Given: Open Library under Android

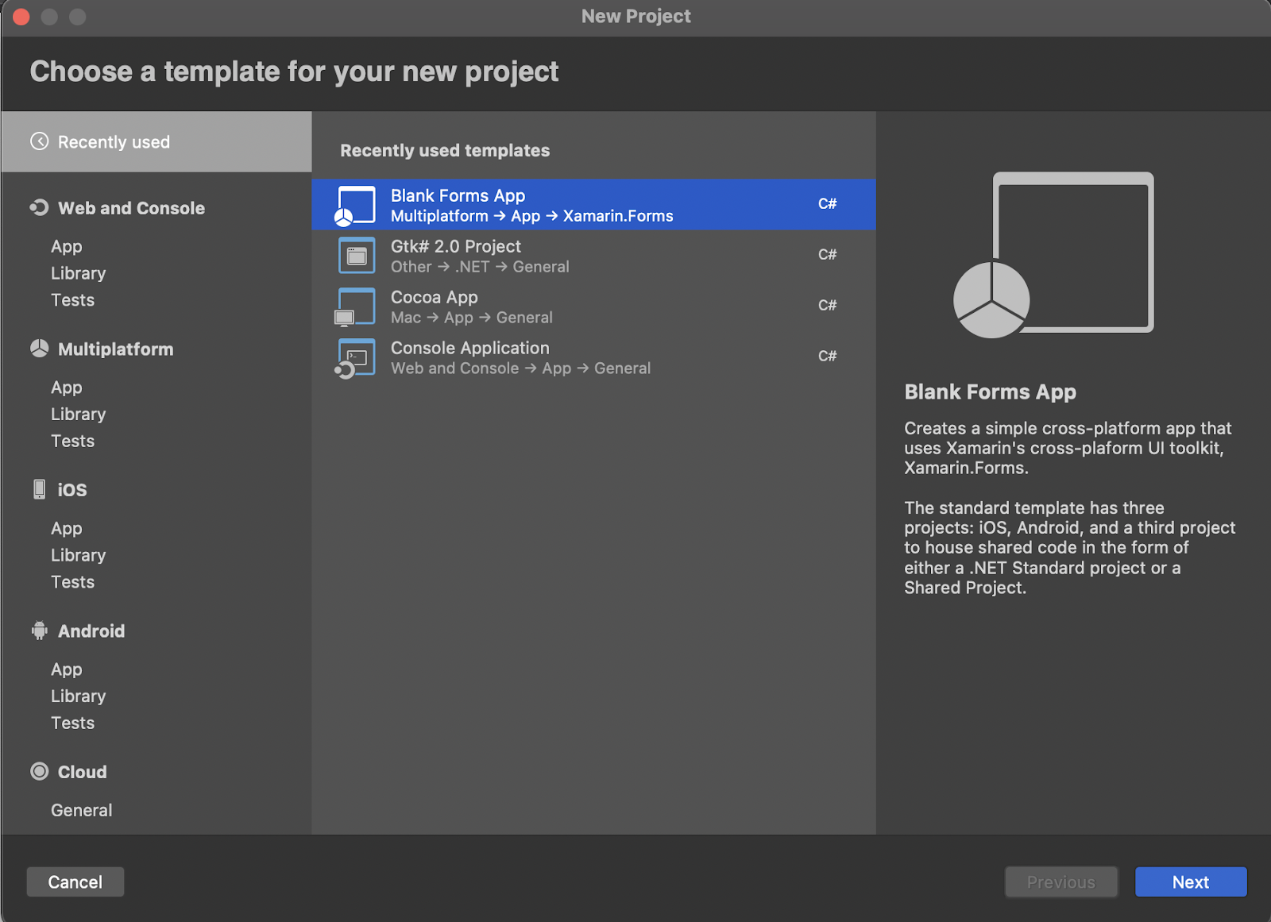Looking at the screenshot, I should pos(79,696).
